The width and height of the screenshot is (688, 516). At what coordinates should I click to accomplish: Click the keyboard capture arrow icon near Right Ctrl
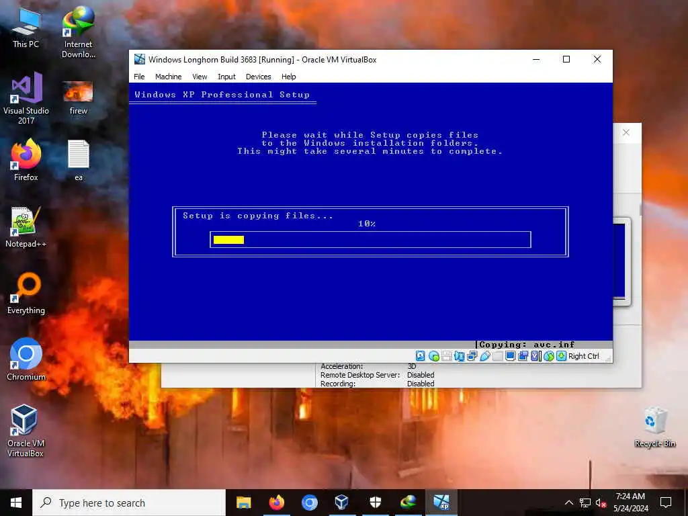tap(561, 356)
